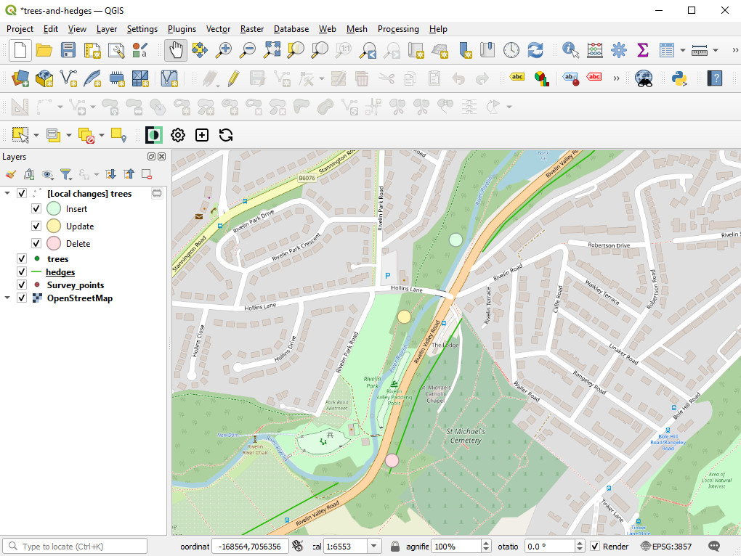
Task: Hide the hedges layer
Action: coord(22,272)
